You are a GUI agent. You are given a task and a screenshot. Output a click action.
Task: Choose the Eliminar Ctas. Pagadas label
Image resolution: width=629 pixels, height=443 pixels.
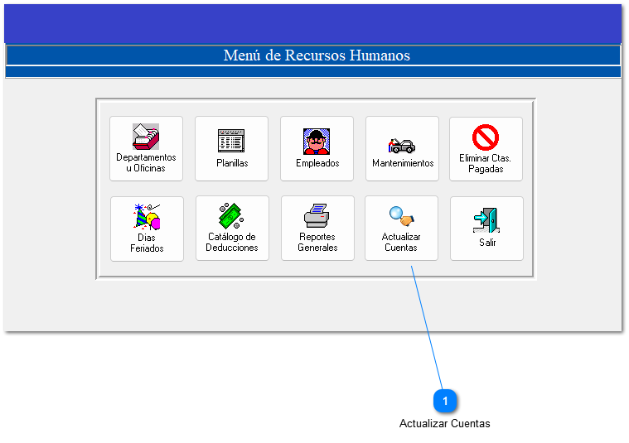[485, 163]
